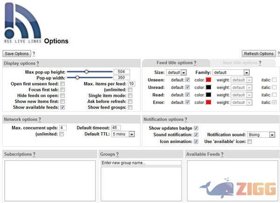Open help for Notification options
This screenshot has height=203, width=280.
coord(186,120)
